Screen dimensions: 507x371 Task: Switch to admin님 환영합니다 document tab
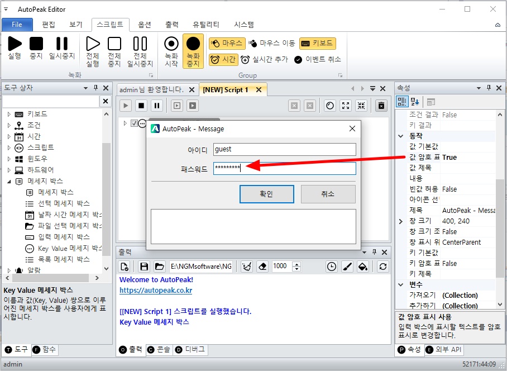[x=152, y=89]
